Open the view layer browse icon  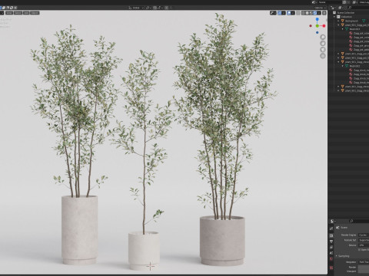click(x=355, y=2)
